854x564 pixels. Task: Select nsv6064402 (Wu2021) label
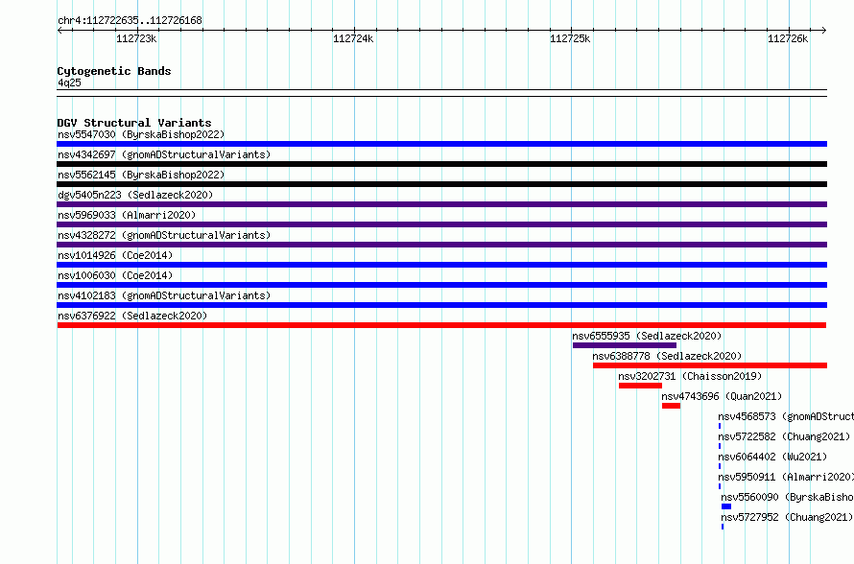point(772,457)
